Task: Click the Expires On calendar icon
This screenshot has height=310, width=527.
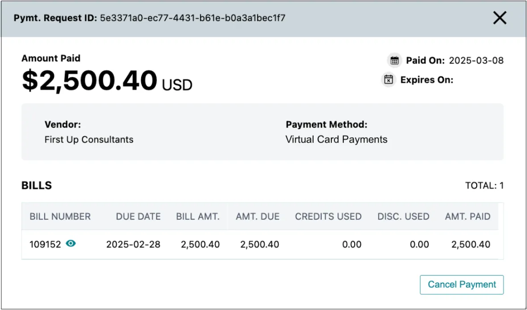Action: click(388, 80)
